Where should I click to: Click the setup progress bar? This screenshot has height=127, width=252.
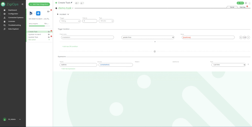pos(39,26)
